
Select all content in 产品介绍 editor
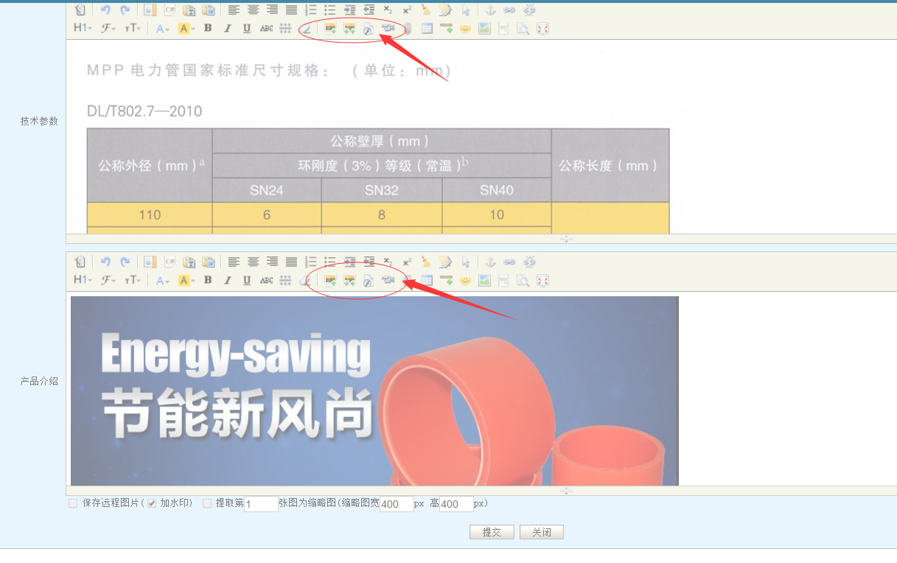click(x=465, y=262)
